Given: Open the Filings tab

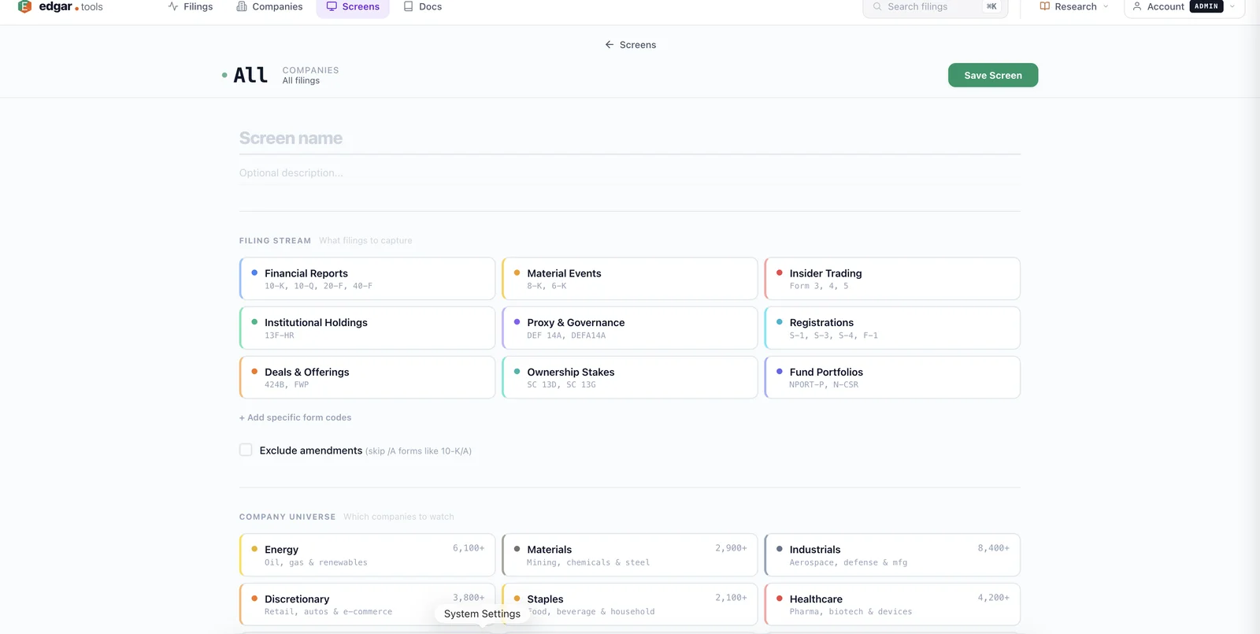Looking at the screenshot, I should click(190, 6).
